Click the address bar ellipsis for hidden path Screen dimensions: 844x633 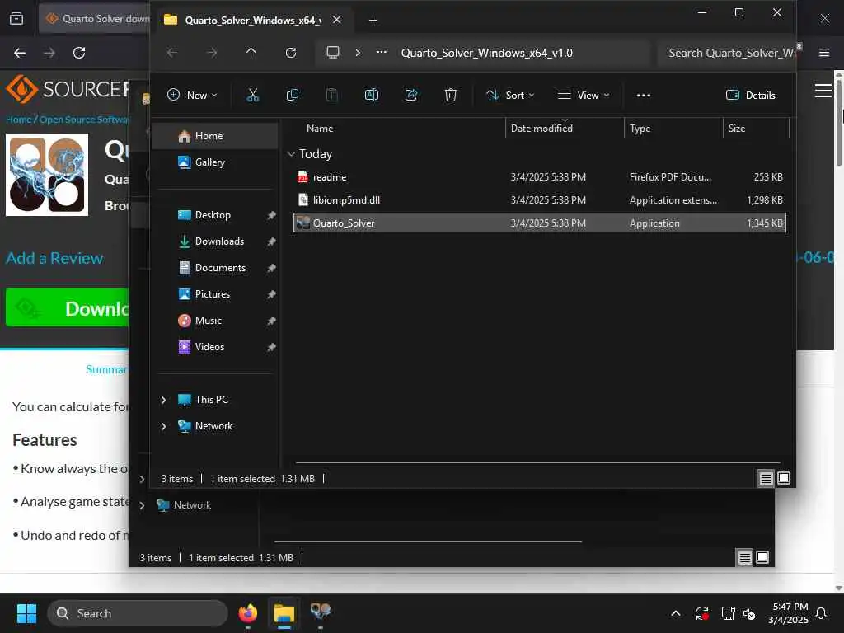click(x=381, y=52)
